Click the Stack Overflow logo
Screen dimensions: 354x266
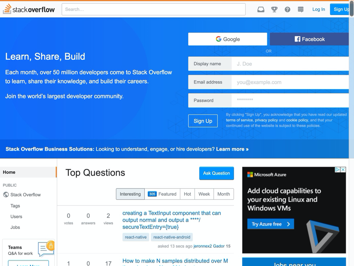[x=29, y=9]
